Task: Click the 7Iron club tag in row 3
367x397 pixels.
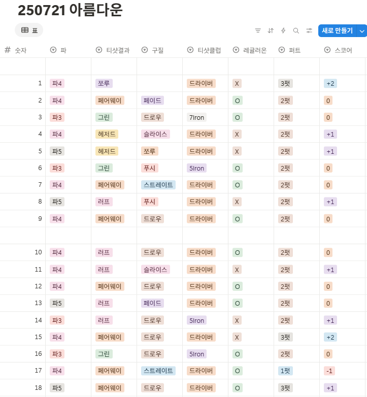Action: 196,117
